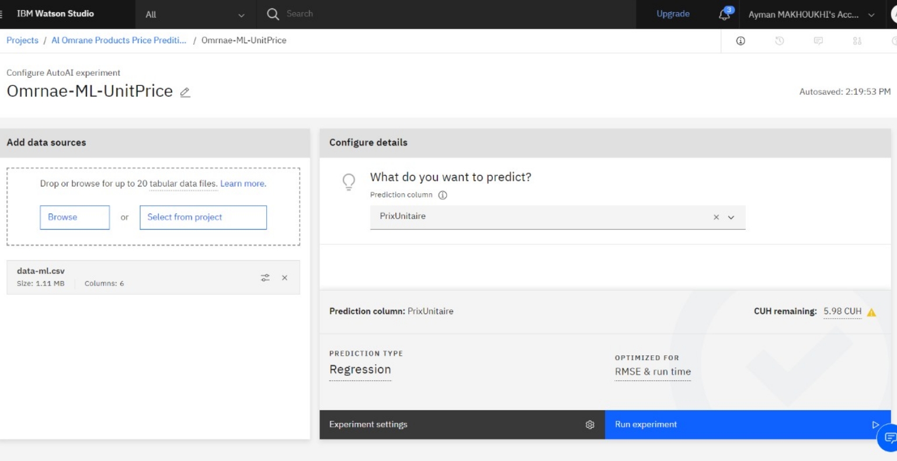Start Run experiment

pyautogui.click(x=746, y=424)
